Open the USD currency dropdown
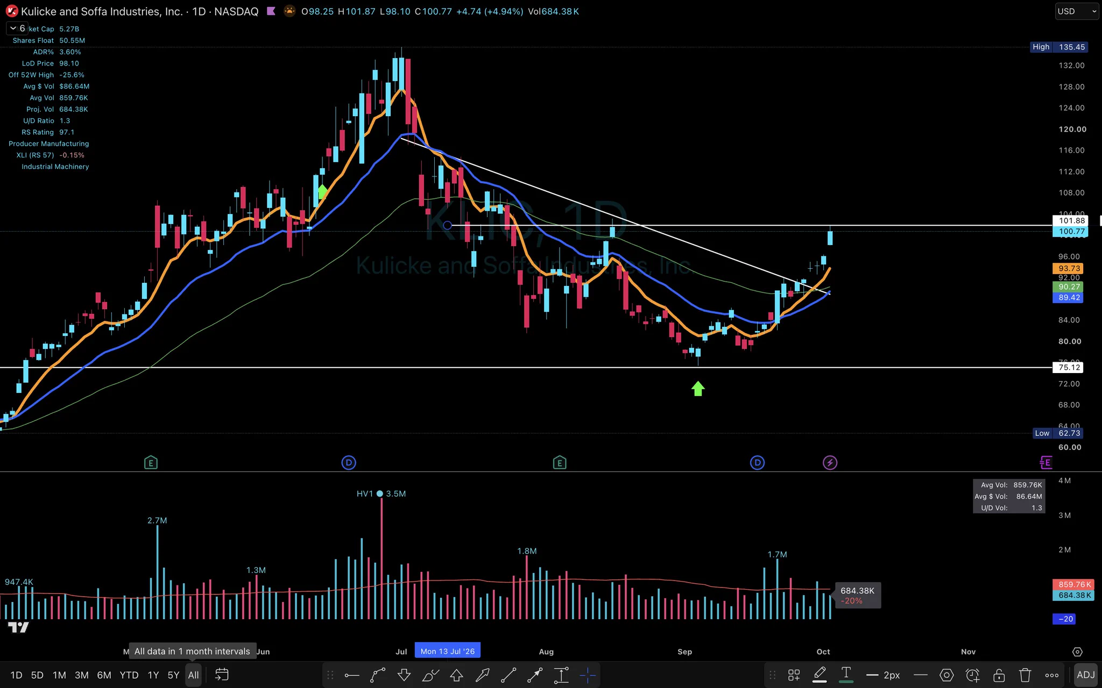Viewport: 1102px width, 688px height. (1076, 11)
